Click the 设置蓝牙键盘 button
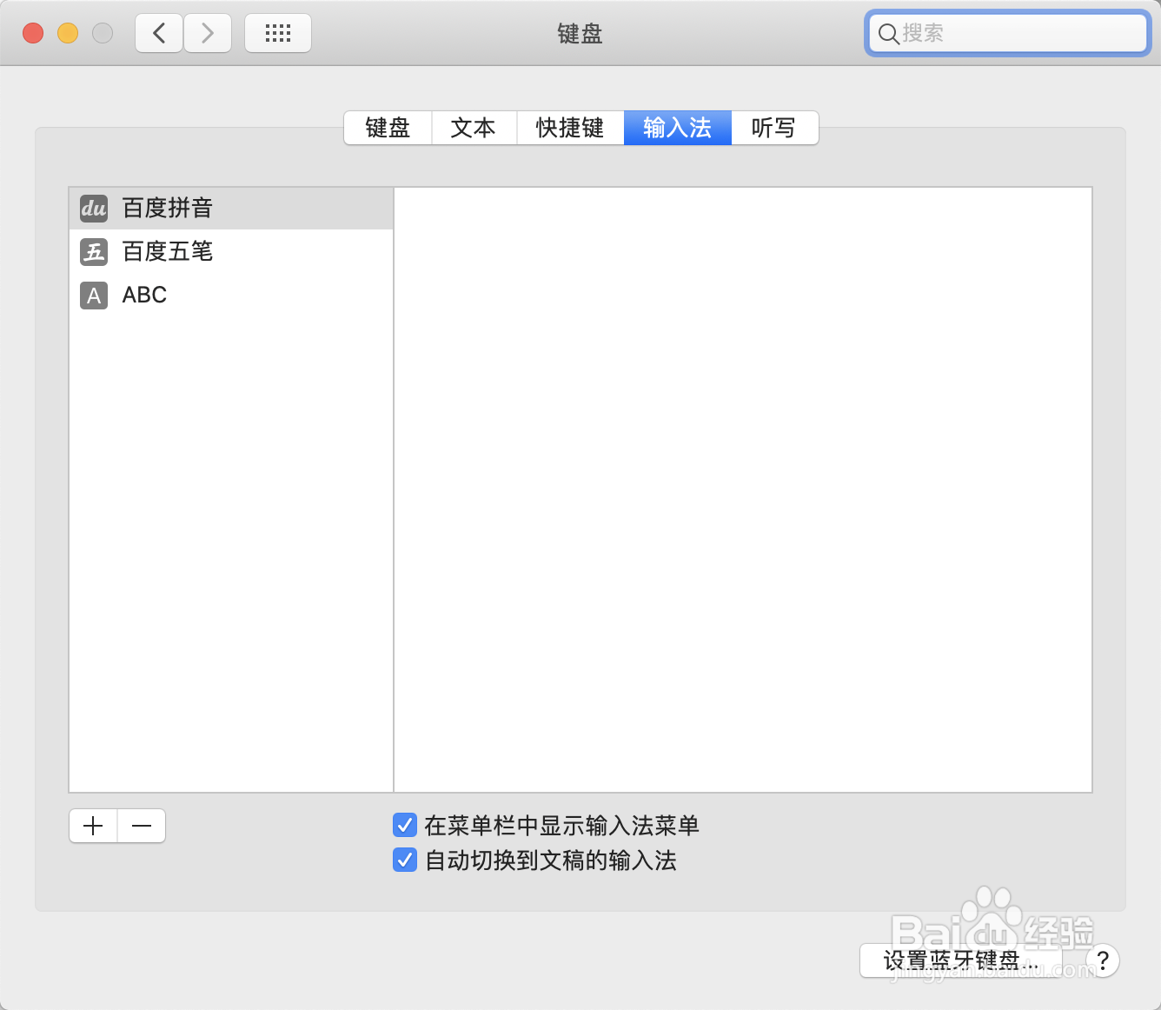Viewport: 1161px width, 1010px height. 961,960
